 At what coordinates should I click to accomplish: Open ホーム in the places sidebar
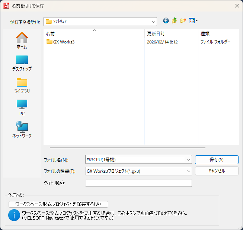[22, 41]
